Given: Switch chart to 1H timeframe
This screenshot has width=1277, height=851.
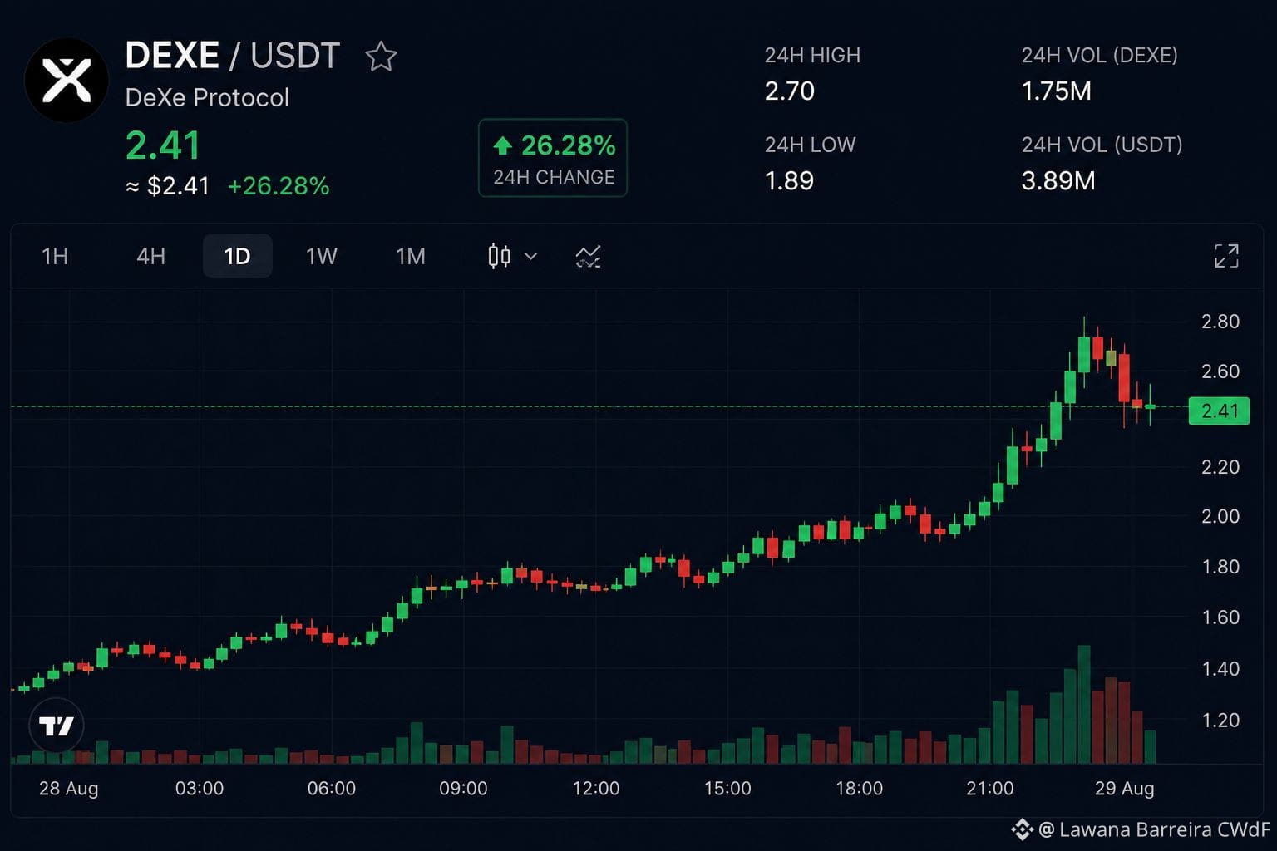Looking at the screenshot, I should 55,256.
